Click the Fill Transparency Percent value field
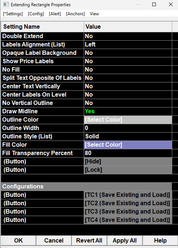178x248 pixels. (128, 153)
